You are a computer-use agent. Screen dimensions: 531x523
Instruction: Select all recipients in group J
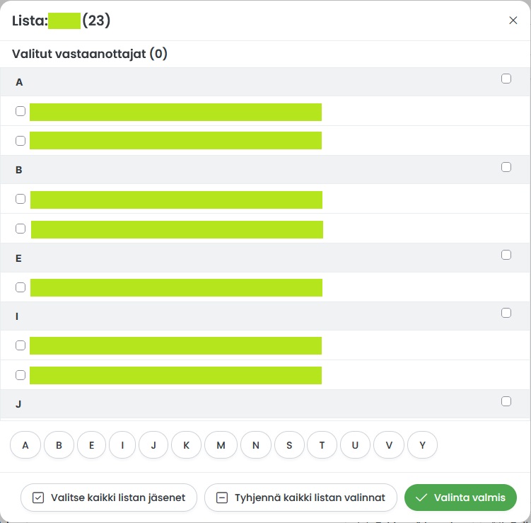tap(506, 401)
